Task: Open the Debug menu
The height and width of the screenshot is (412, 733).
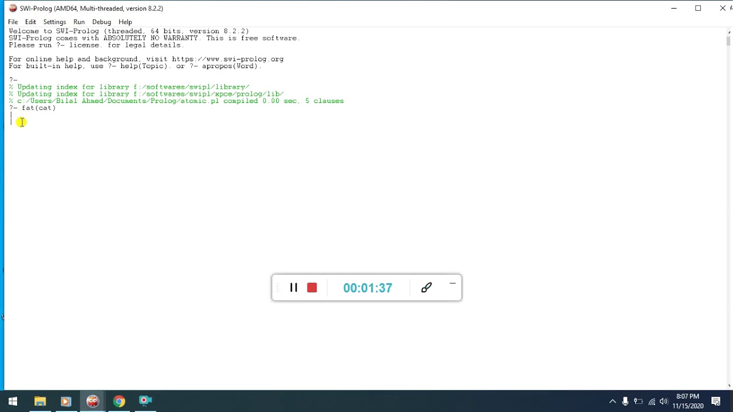Action: pos(101,22)
